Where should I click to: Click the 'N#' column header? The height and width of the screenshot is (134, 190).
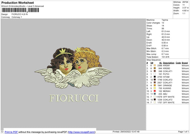pos(152,63)
